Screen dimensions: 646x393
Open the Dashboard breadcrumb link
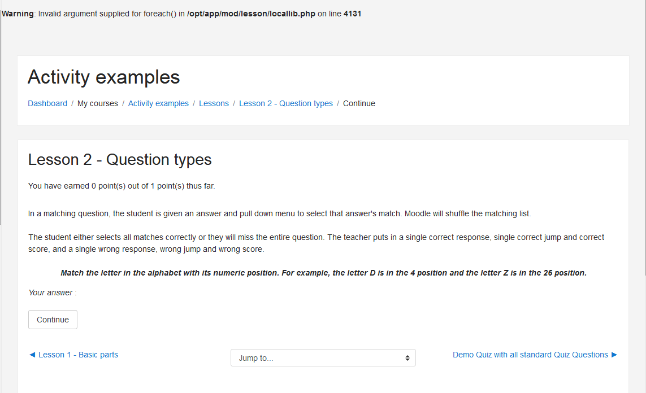[47, 104]
